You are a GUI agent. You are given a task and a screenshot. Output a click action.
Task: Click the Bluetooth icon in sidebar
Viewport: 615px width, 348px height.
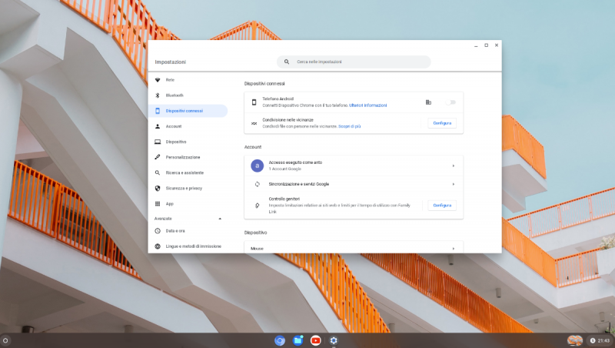pyautogui.click(x=158, y=95)
